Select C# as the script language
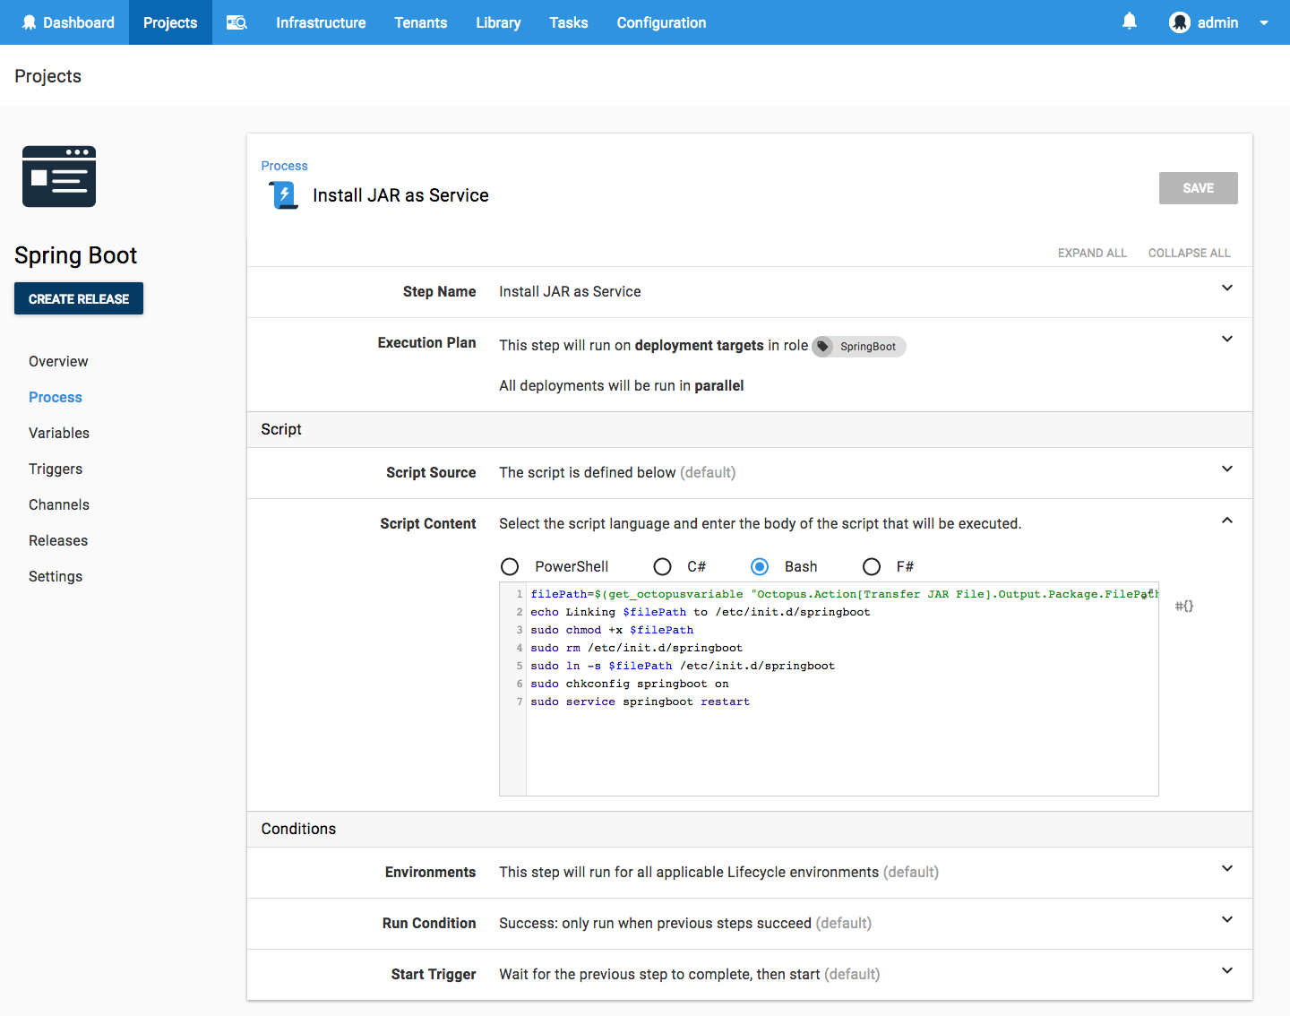 click(663, 566)
